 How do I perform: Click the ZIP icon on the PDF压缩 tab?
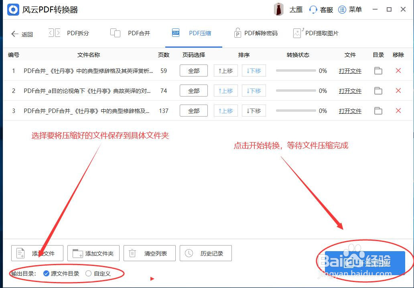click(175, 33)
